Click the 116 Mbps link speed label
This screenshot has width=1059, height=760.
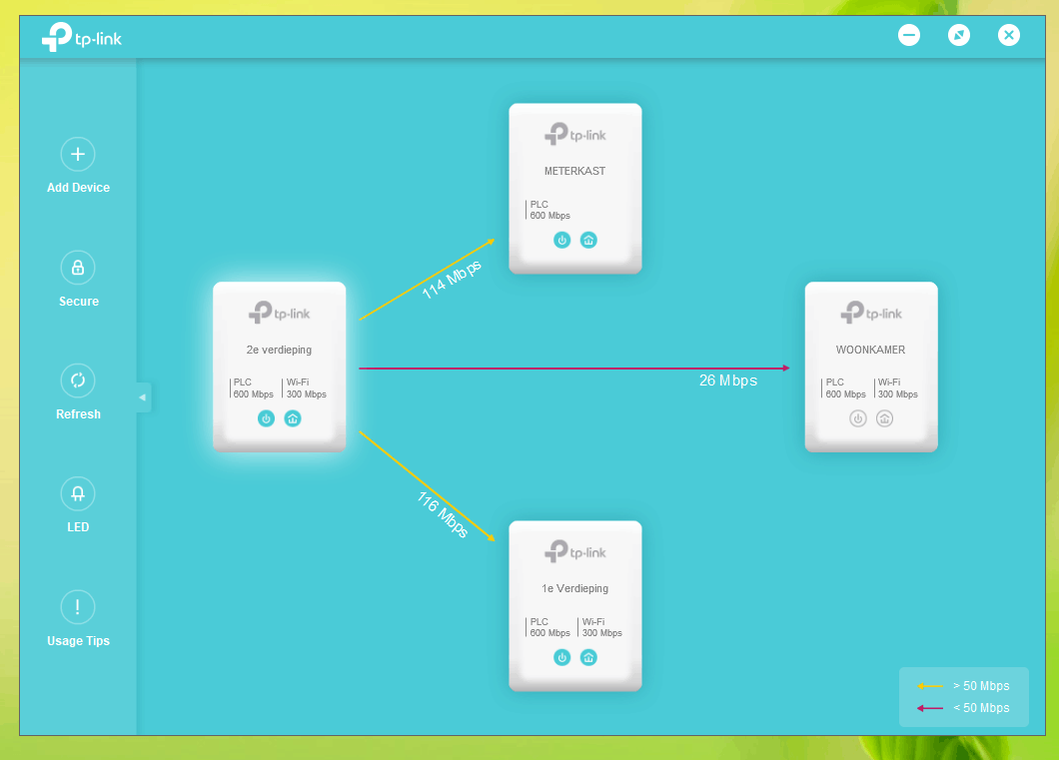tap(443, 514)
